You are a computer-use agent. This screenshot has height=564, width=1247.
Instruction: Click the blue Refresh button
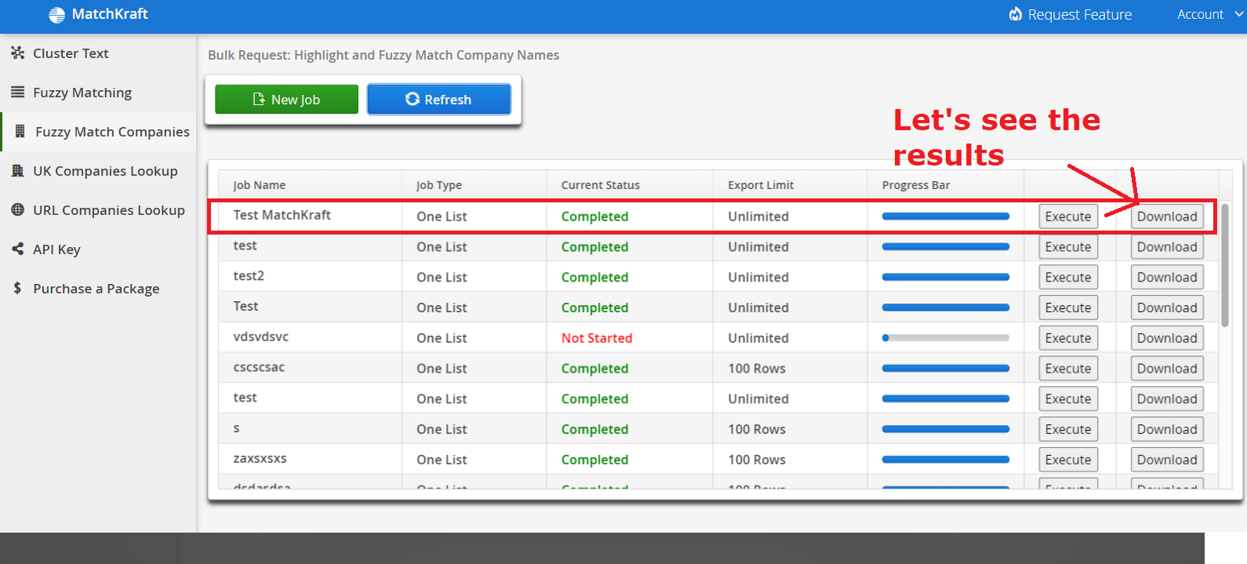click(x=439, y=100)
